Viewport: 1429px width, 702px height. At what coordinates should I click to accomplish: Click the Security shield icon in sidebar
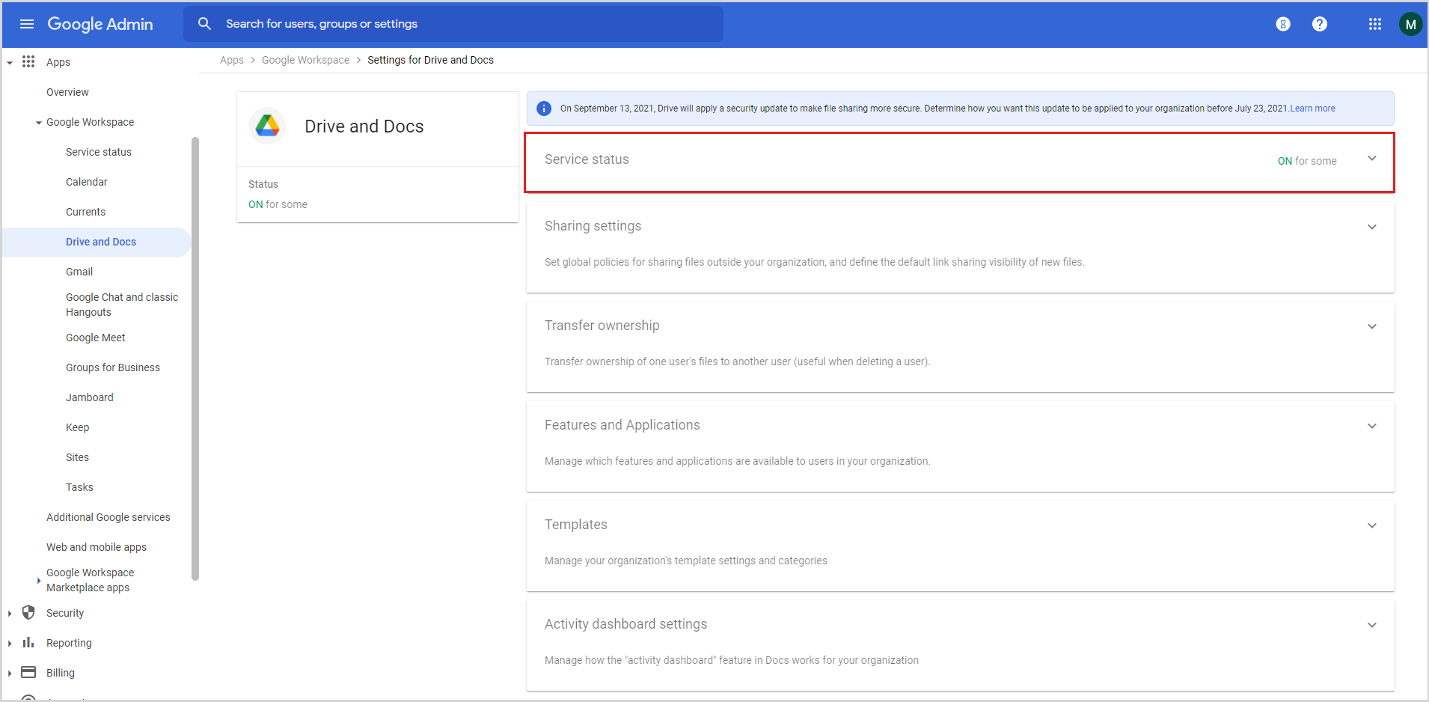[28, 612]
